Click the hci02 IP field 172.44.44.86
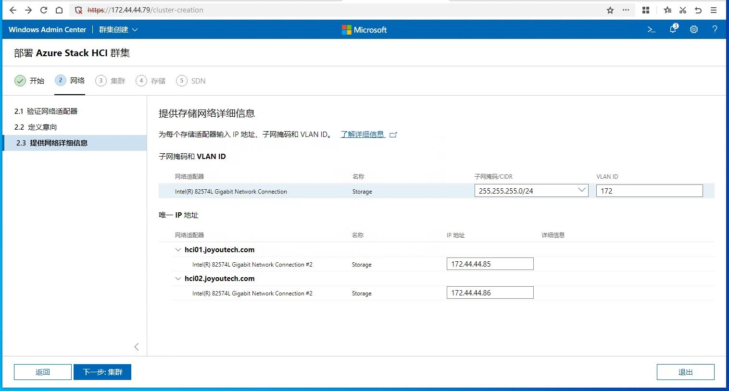 (490, 293)
